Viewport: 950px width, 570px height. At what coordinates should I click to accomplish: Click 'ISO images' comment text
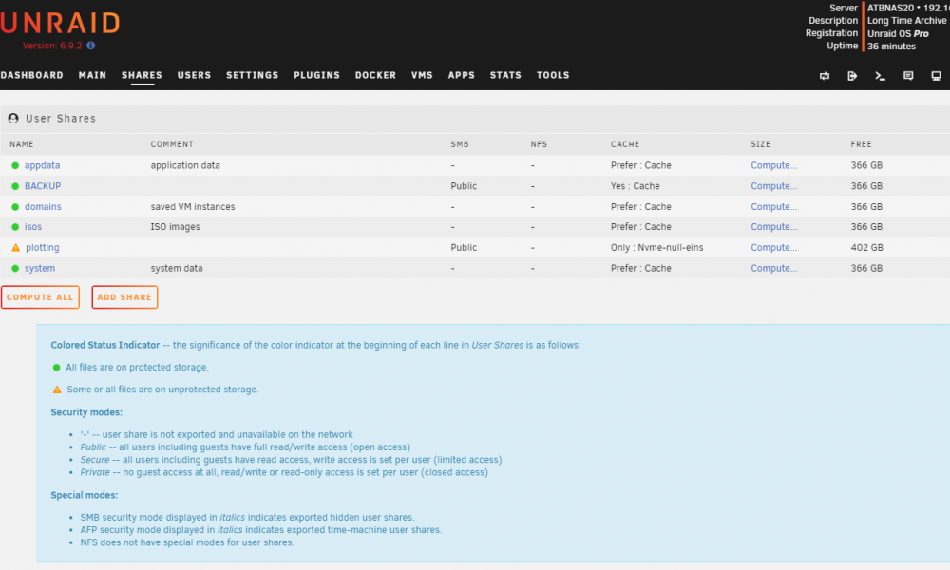pyautogui.click(x=175, y=226)
